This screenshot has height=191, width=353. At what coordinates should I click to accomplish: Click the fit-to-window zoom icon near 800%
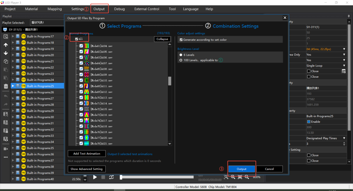point(240,177)
